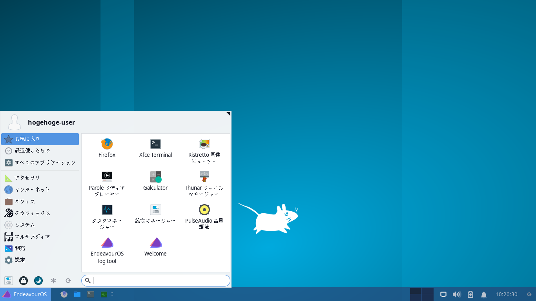Open PulseAudio 音量調節

[204, 217]
